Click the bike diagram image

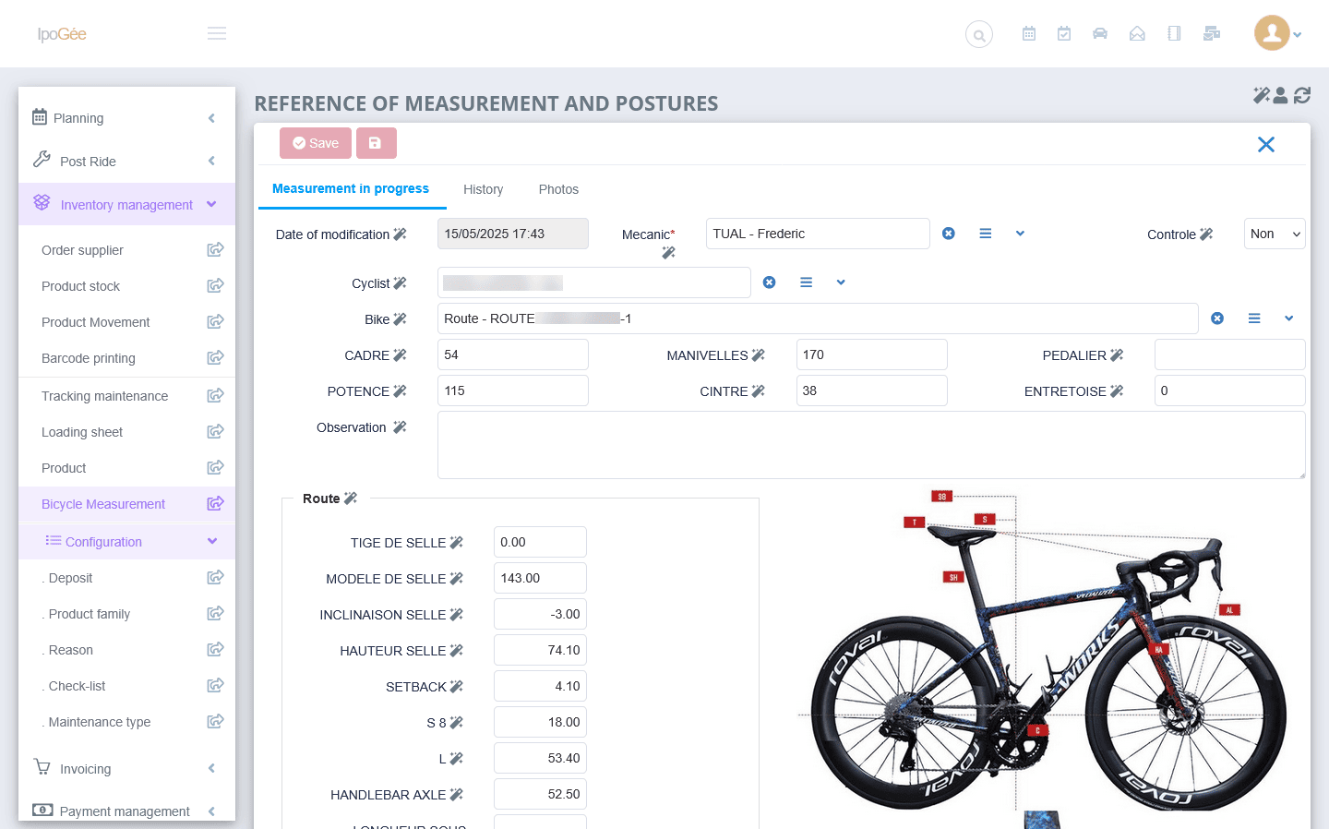[1043, 657]
